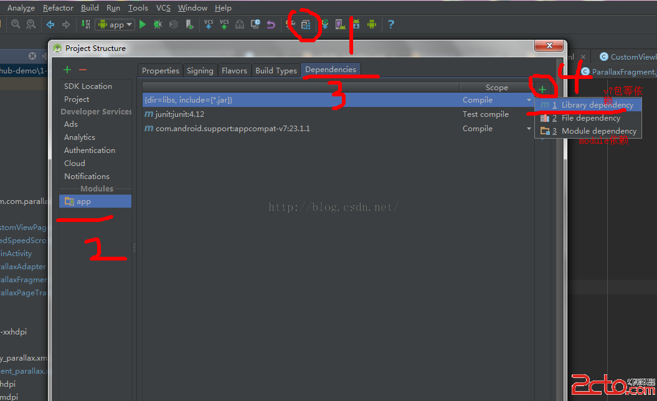Select SDK Location in the sidebar
The height and width of the screenshot is (401, 657).
pos(88,86)
